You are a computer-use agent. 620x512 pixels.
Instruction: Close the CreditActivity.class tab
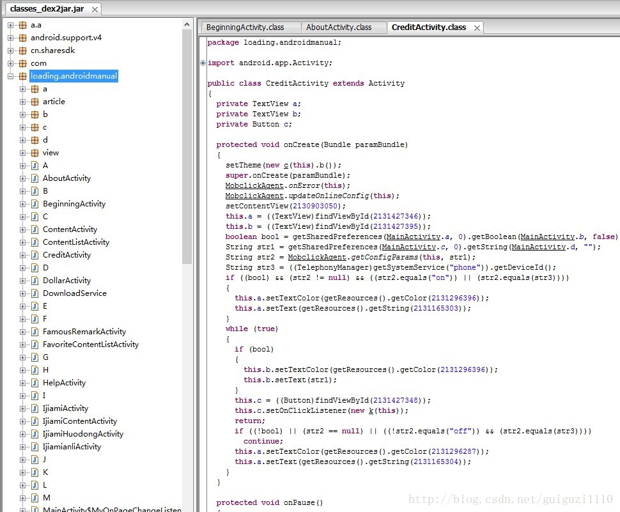click(x=477, y=27)
